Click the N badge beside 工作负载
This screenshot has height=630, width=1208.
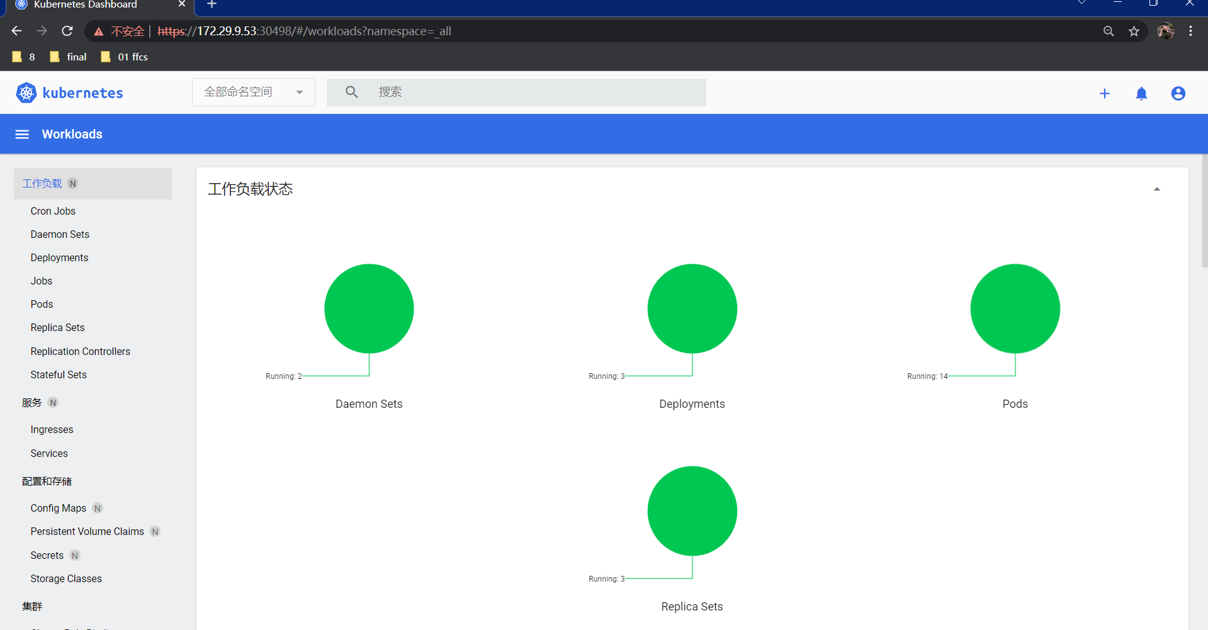click(73, 184)
